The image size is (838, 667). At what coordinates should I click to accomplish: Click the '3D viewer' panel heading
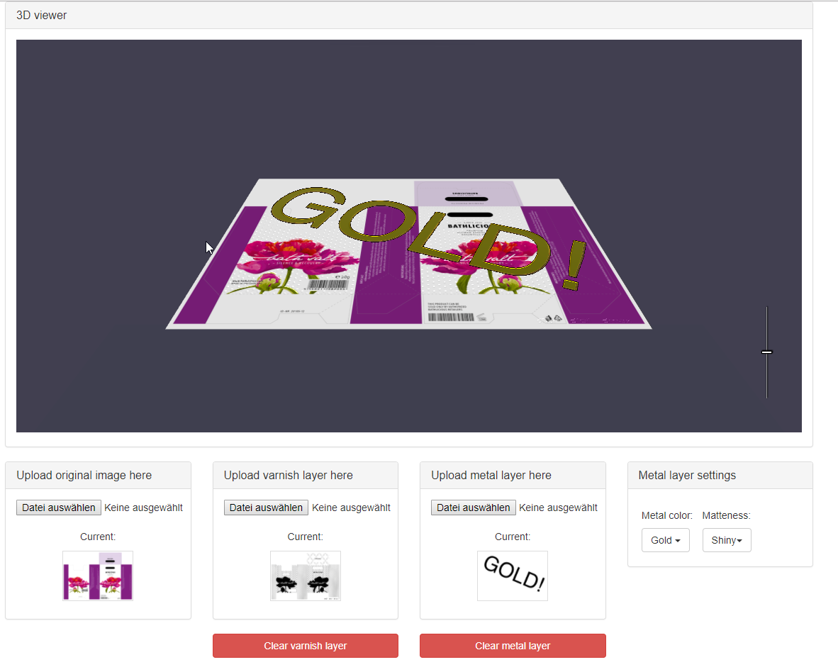pyautogui.click(x=41, y=16)
